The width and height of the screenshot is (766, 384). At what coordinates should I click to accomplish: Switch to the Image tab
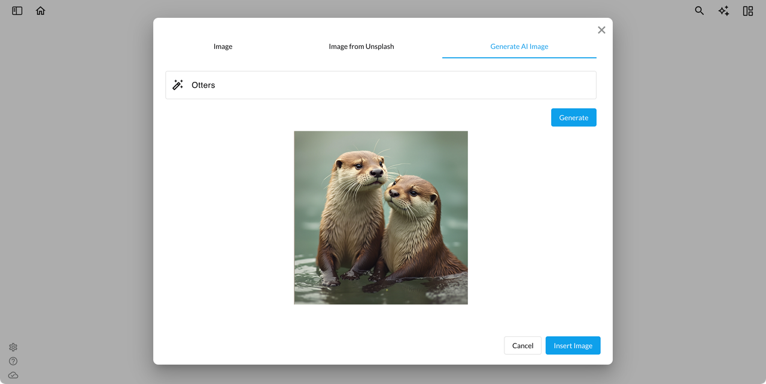click(x=223, y=46)
